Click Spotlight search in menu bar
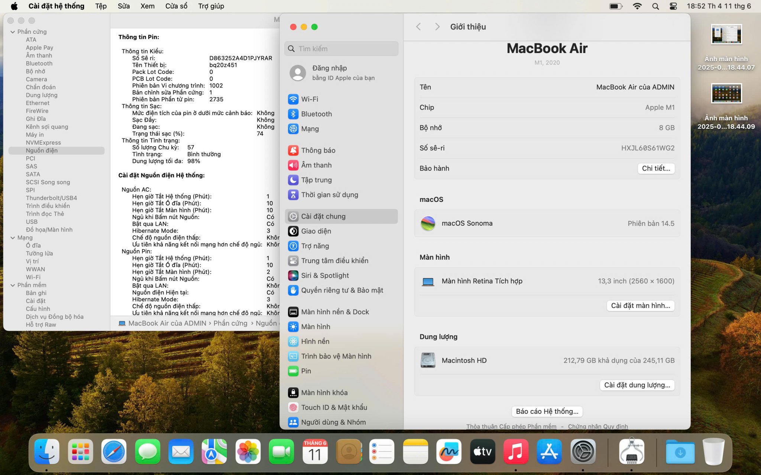The width and height of the screenshot is (761, 475). pyautogui.click(x=655, y=6)
